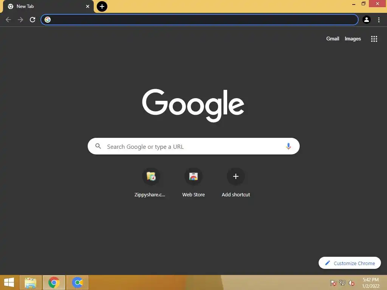This screenshot has width=387, height=290.
Task: Open the Windows Start button
Action: click(9, 282)
